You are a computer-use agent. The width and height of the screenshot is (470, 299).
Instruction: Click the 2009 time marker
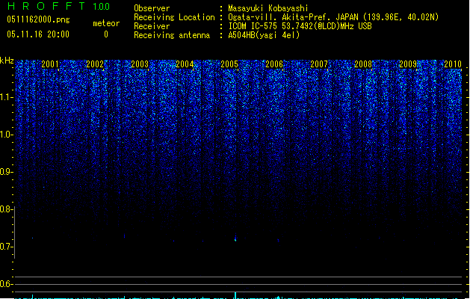[408, 64]
